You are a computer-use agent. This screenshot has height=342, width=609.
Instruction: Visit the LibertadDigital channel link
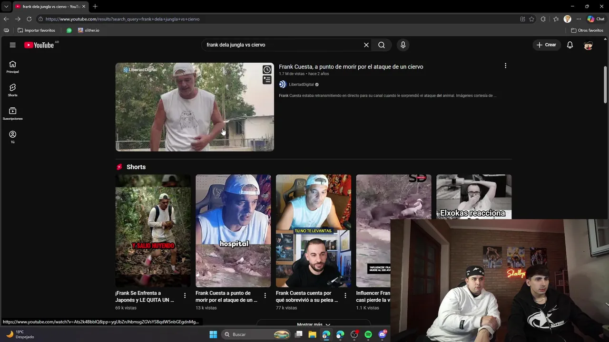[301, 85]
